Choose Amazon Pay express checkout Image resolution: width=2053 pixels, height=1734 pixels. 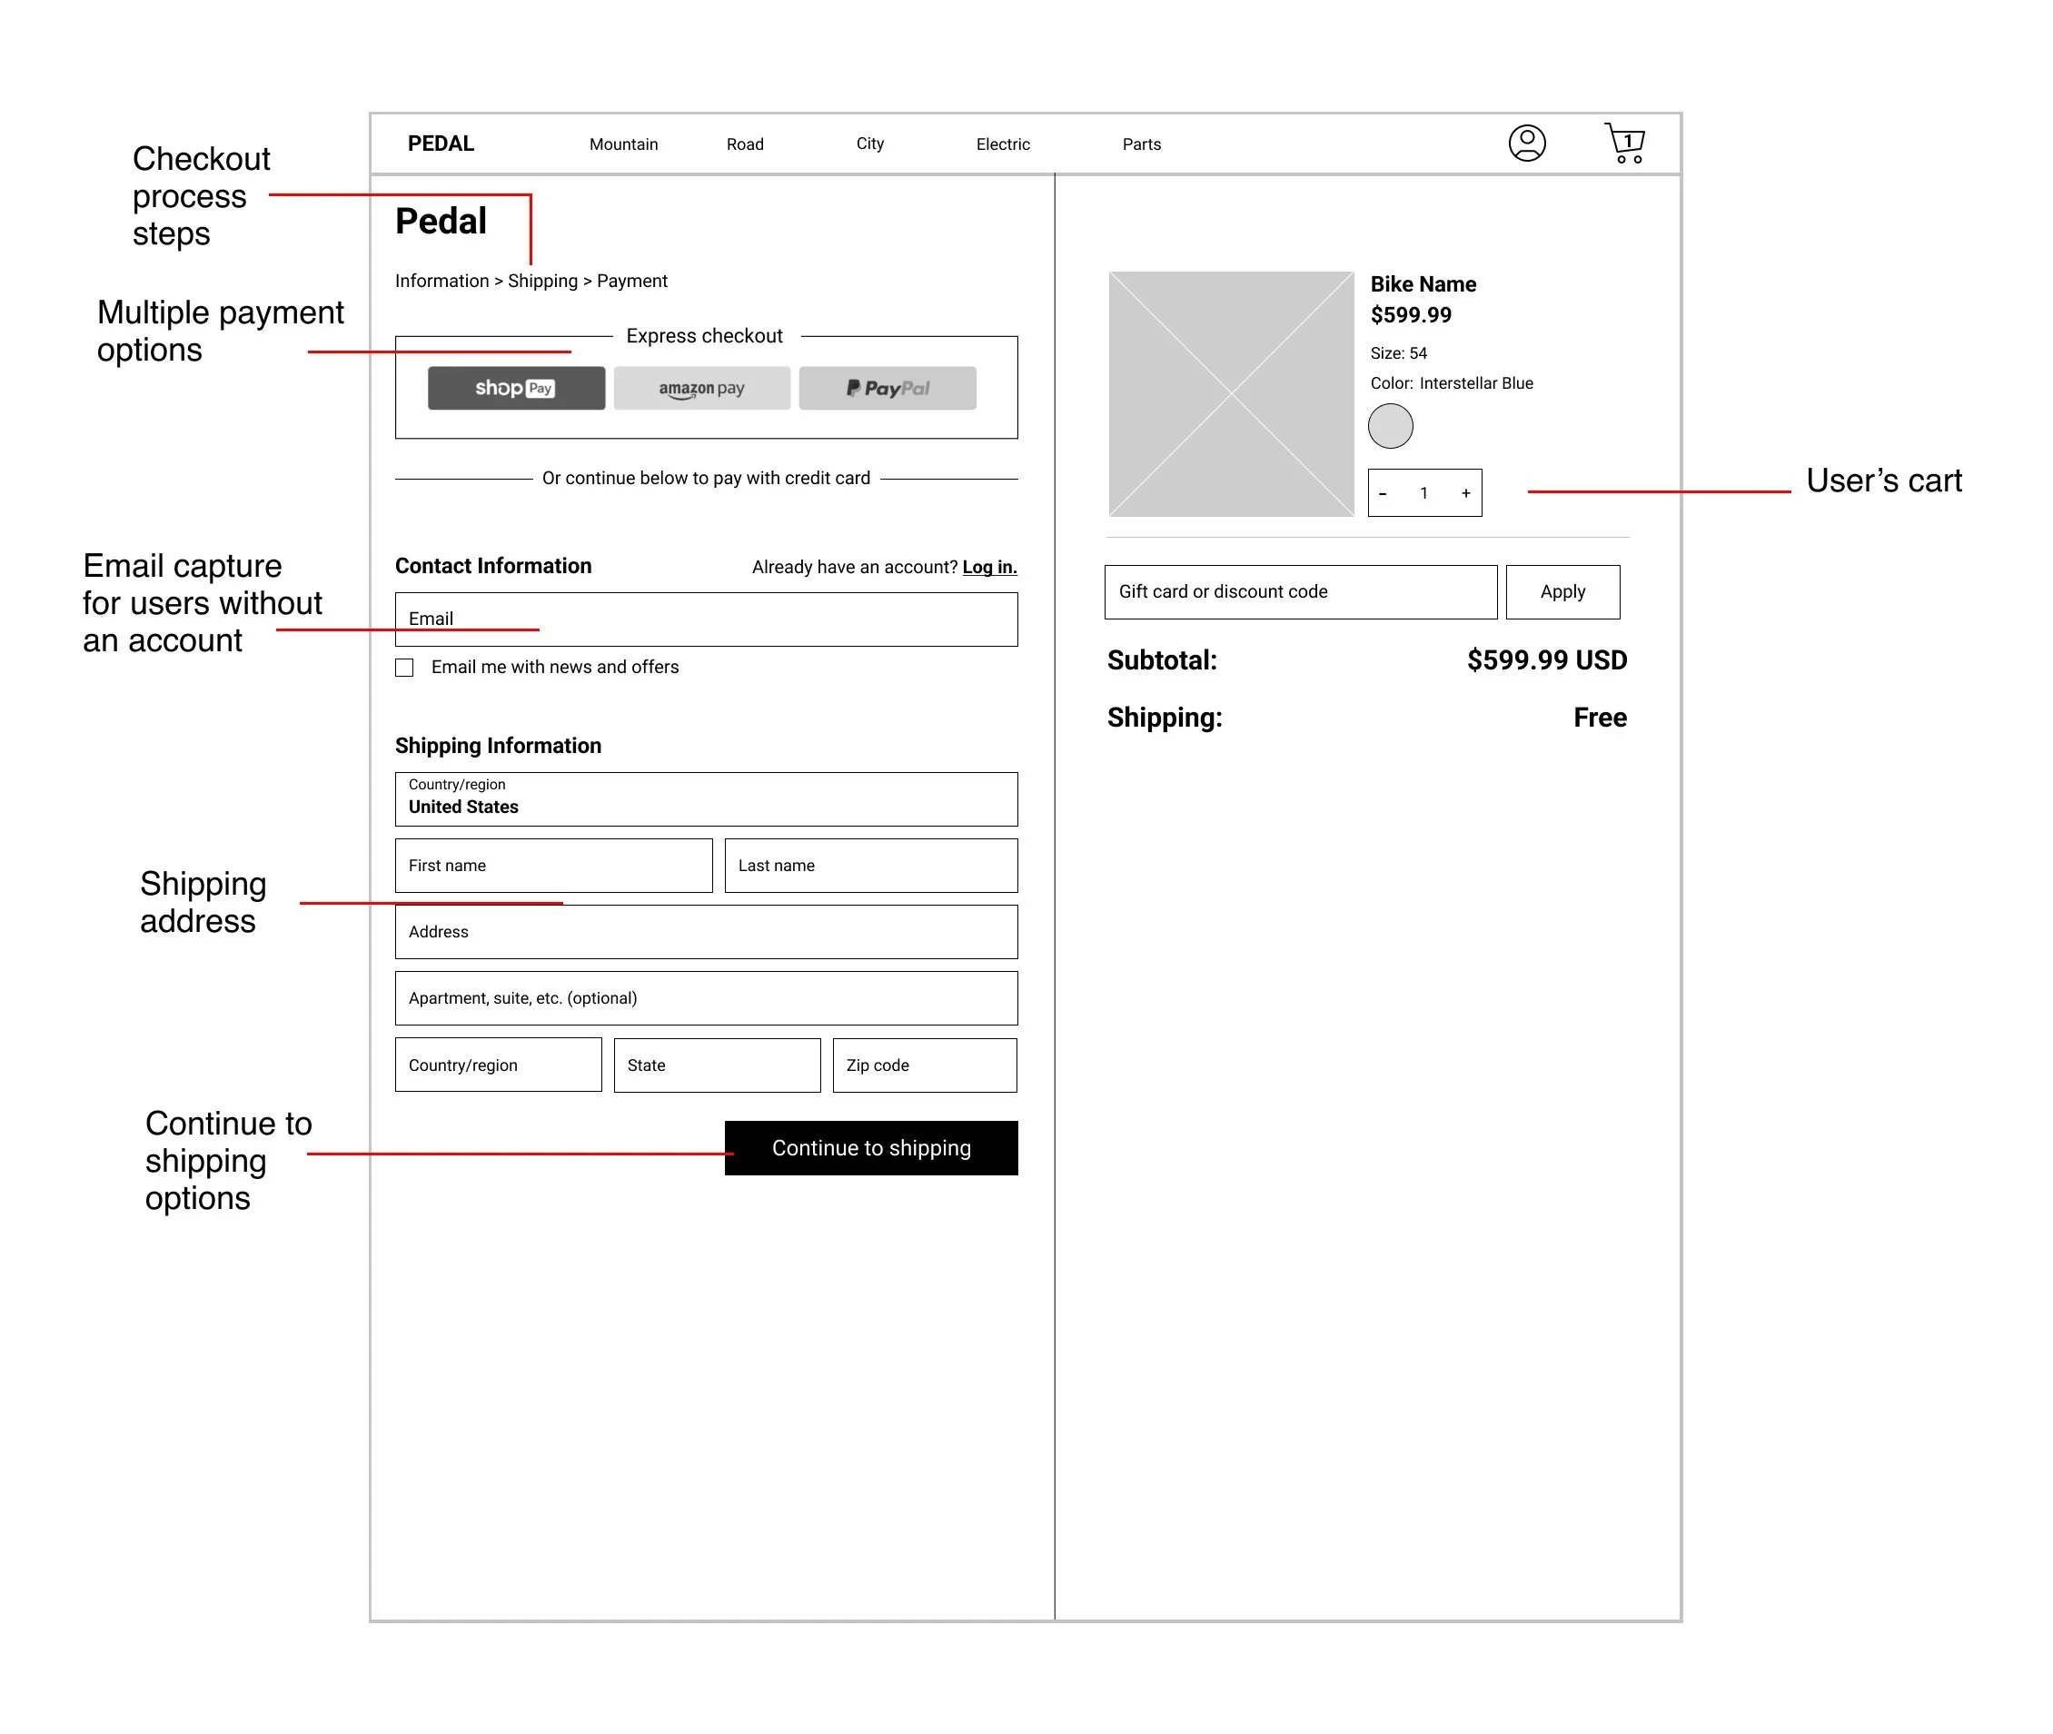click(701, 388)
